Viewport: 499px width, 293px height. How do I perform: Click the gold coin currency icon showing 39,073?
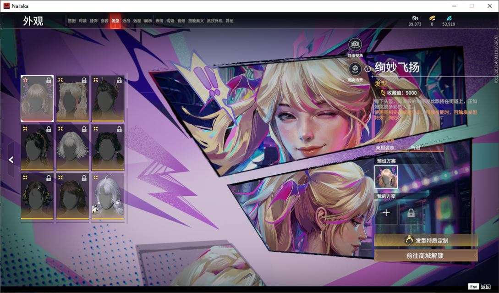(415, 18)
